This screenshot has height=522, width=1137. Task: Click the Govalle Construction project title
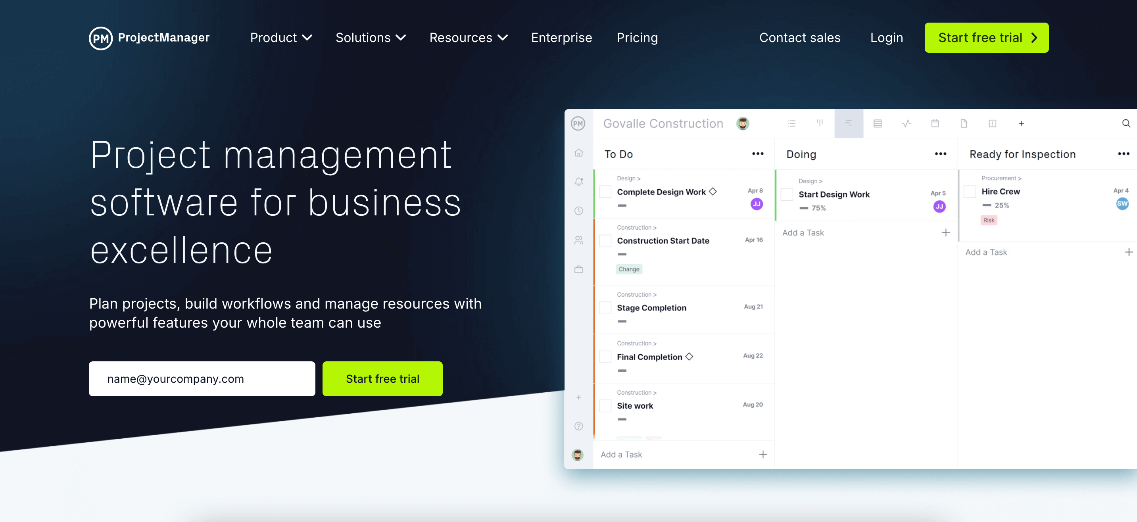coord(663,123)
